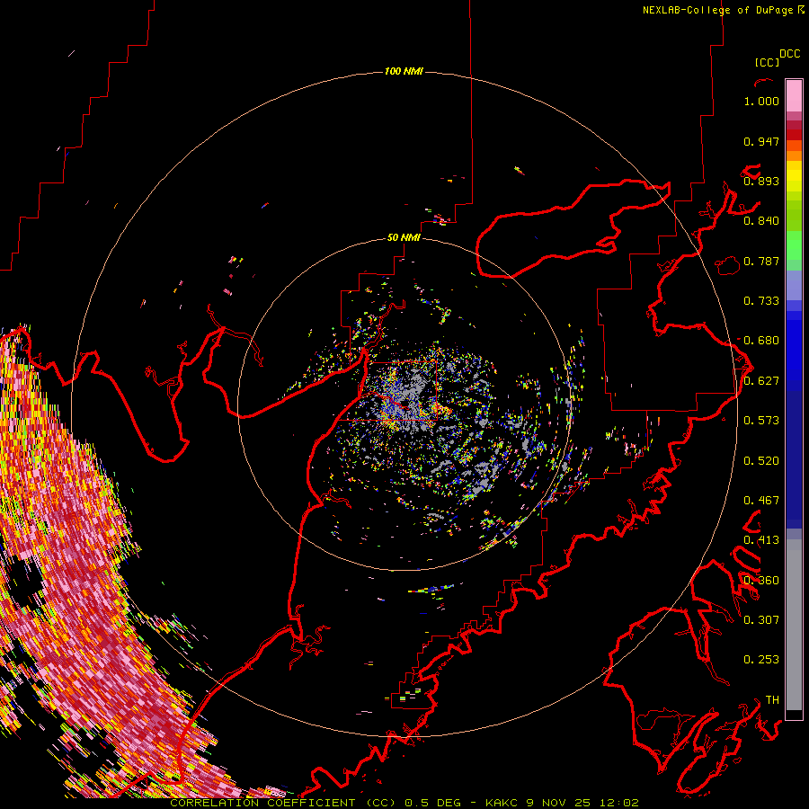Screen dimensions: 809x809
Task: Click the 0.733 scale value
Action: [x=761, y=301]
